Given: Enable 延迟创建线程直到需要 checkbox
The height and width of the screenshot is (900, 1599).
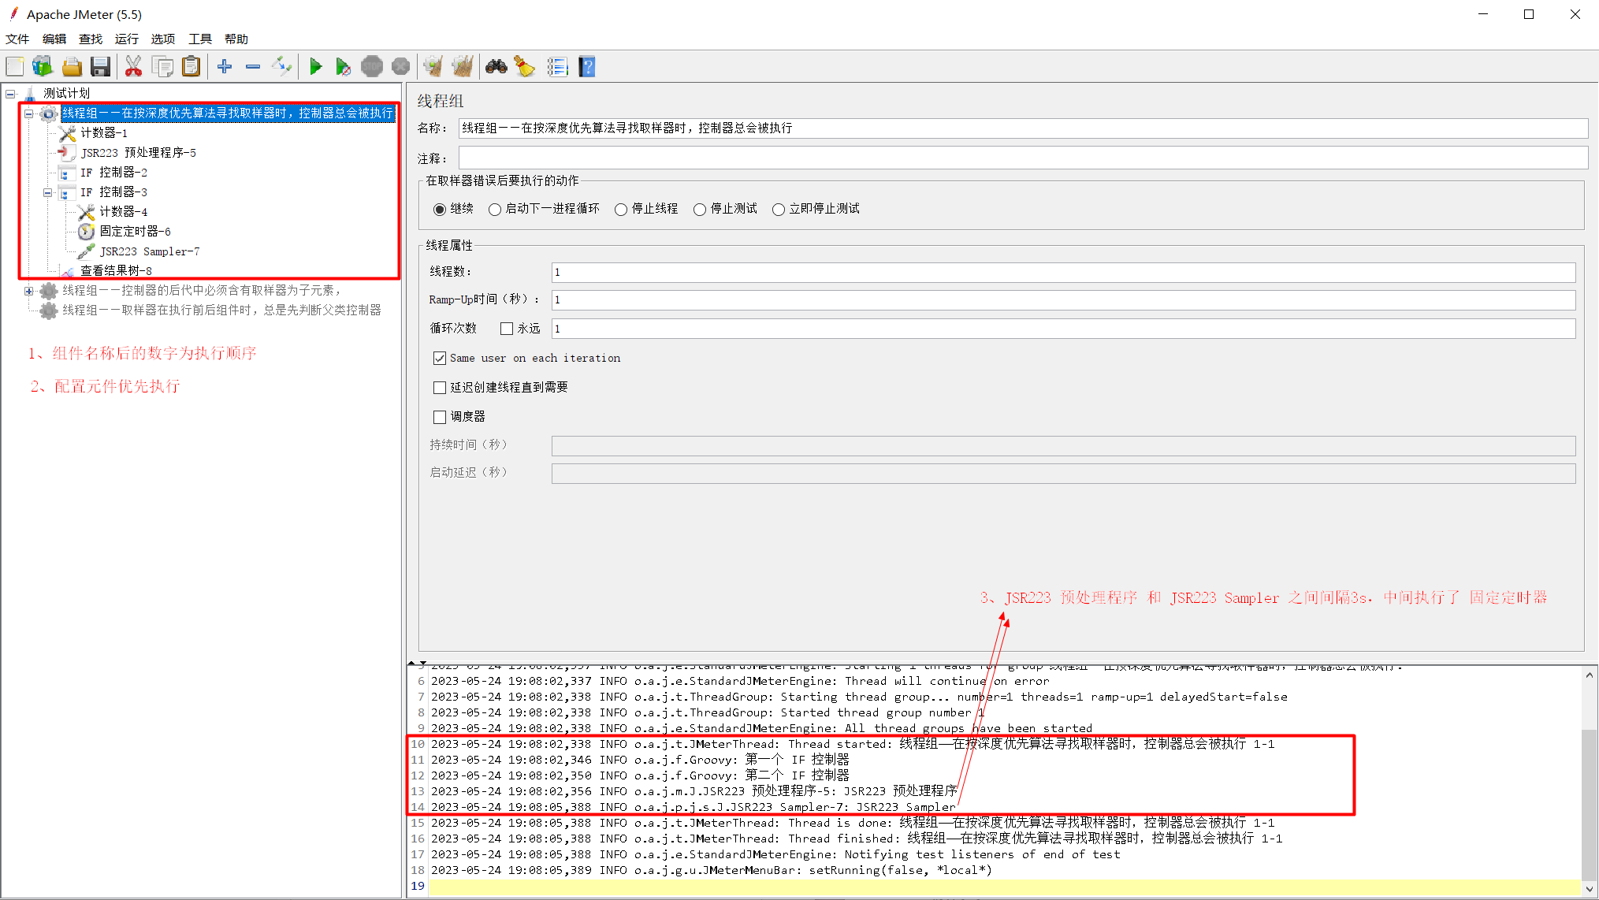Looking at the screenshot, I should [440, 387].
